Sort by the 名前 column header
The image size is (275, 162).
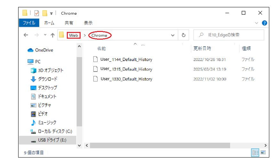tap(101, 49)
